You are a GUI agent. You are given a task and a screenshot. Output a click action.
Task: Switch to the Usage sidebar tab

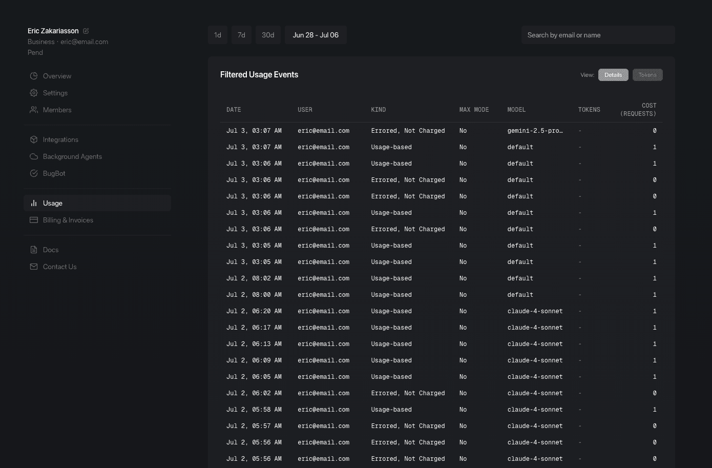click(x=52, y=203)
